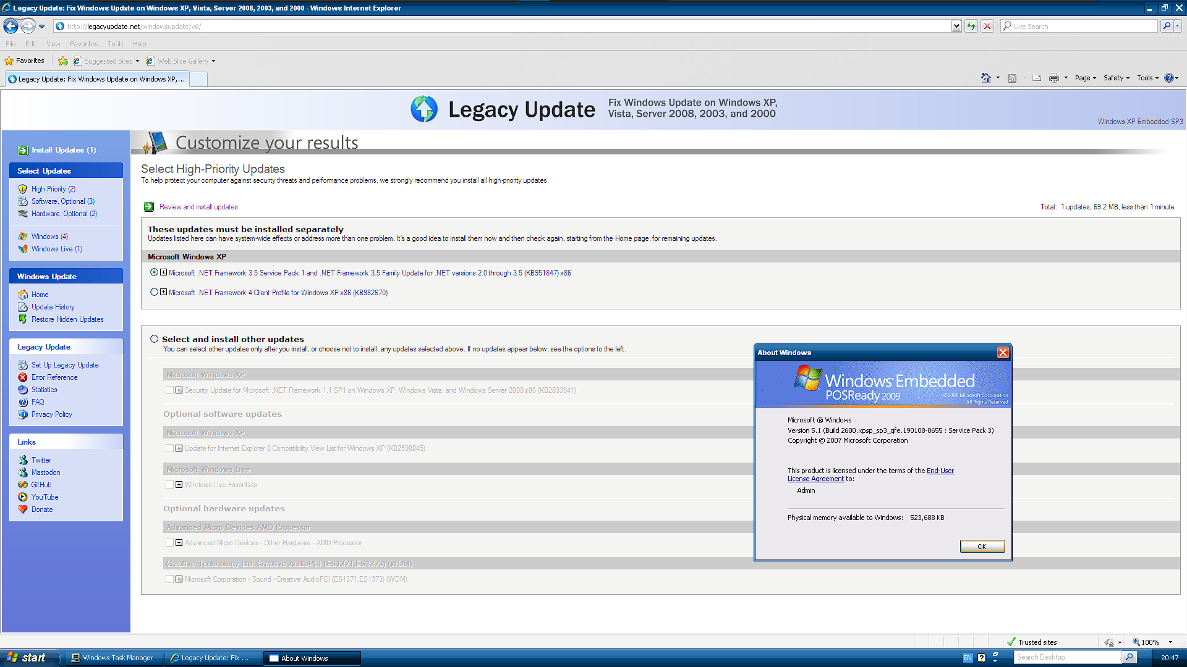Open the Tools menu in menu bar
Image resolution: width=1187 pixels, height=667 pixels.
(x=115, y=44)
